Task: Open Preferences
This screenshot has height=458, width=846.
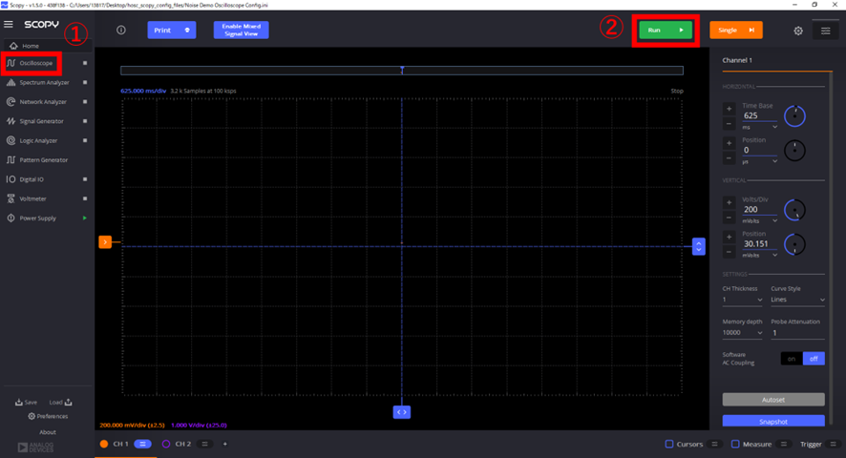Action: tap(48, 416)
